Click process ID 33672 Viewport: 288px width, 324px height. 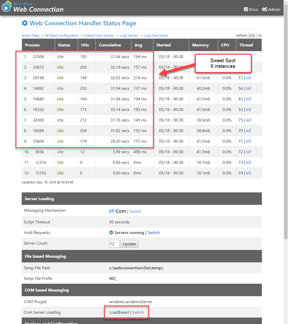click(x=38, y=67)
